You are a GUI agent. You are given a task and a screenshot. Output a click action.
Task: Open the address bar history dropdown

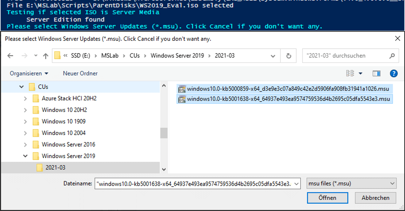tap(273, 56)
